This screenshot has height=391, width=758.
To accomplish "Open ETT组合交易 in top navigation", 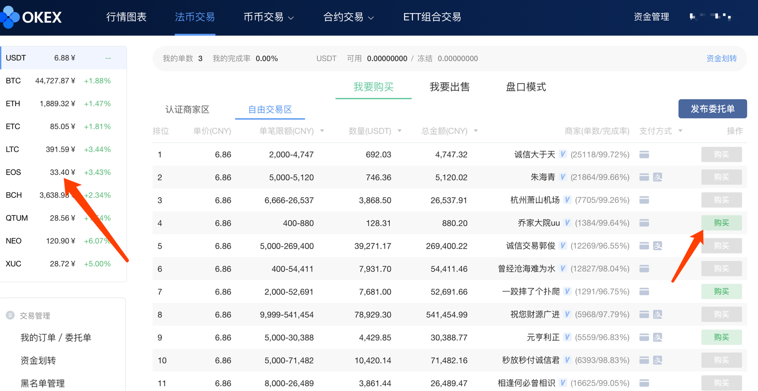I will [432, 17].
